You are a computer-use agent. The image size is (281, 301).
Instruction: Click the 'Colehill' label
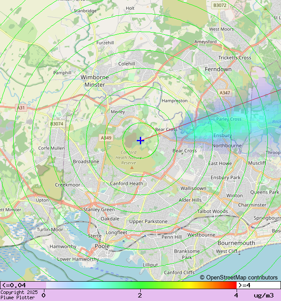tap(127, 64)
